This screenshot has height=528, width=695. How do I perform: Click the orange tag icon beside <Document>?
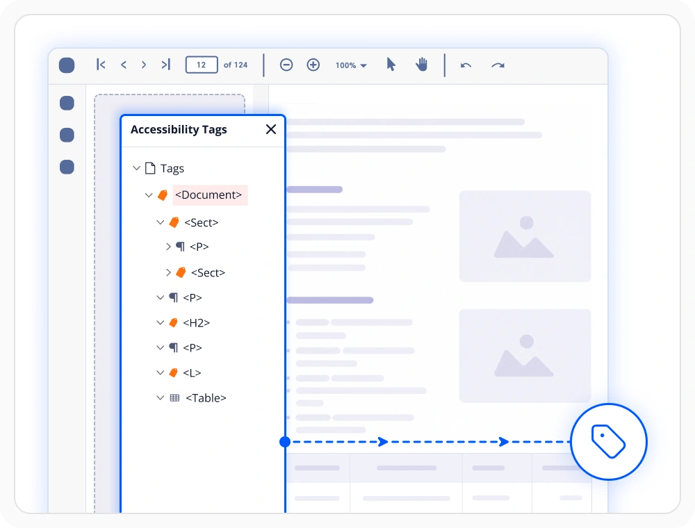[163, 195]
